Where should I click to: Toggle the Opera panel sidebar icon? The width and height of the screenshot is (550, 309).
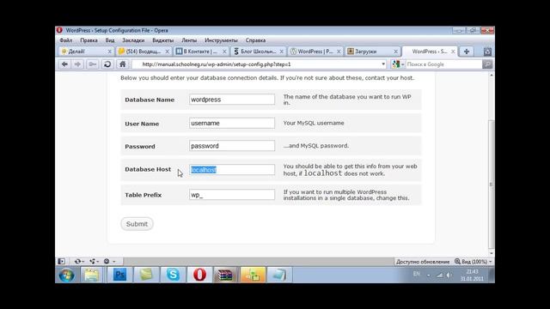tap(61, 261)
